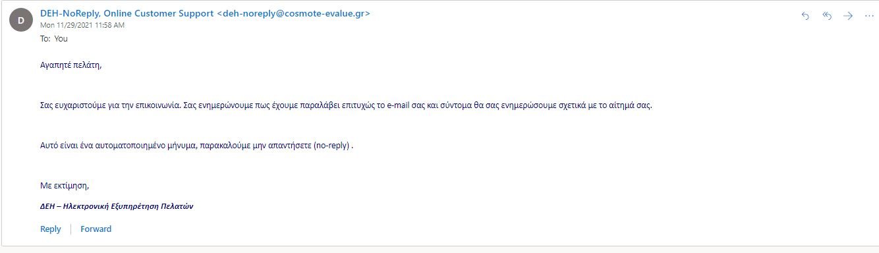
Task: Click the received date Mon 11/29/2021
Action: (x=67, y=25)
